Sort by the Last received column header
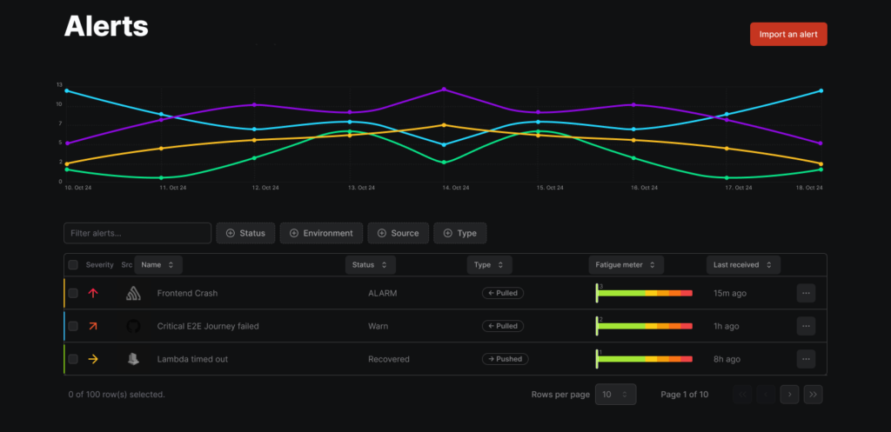The width and height of the screenshot is (891, 432). pyautogui.click(x=743, y=264)
